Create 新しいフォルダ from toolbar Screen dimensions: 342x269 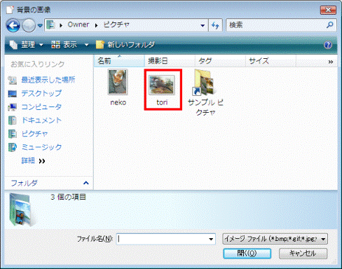[x=125, y=44]
